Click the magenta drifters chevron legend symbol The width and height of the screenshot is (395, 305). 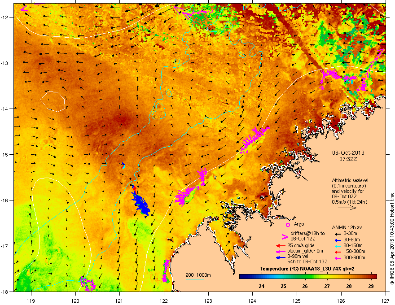point(285,236)
